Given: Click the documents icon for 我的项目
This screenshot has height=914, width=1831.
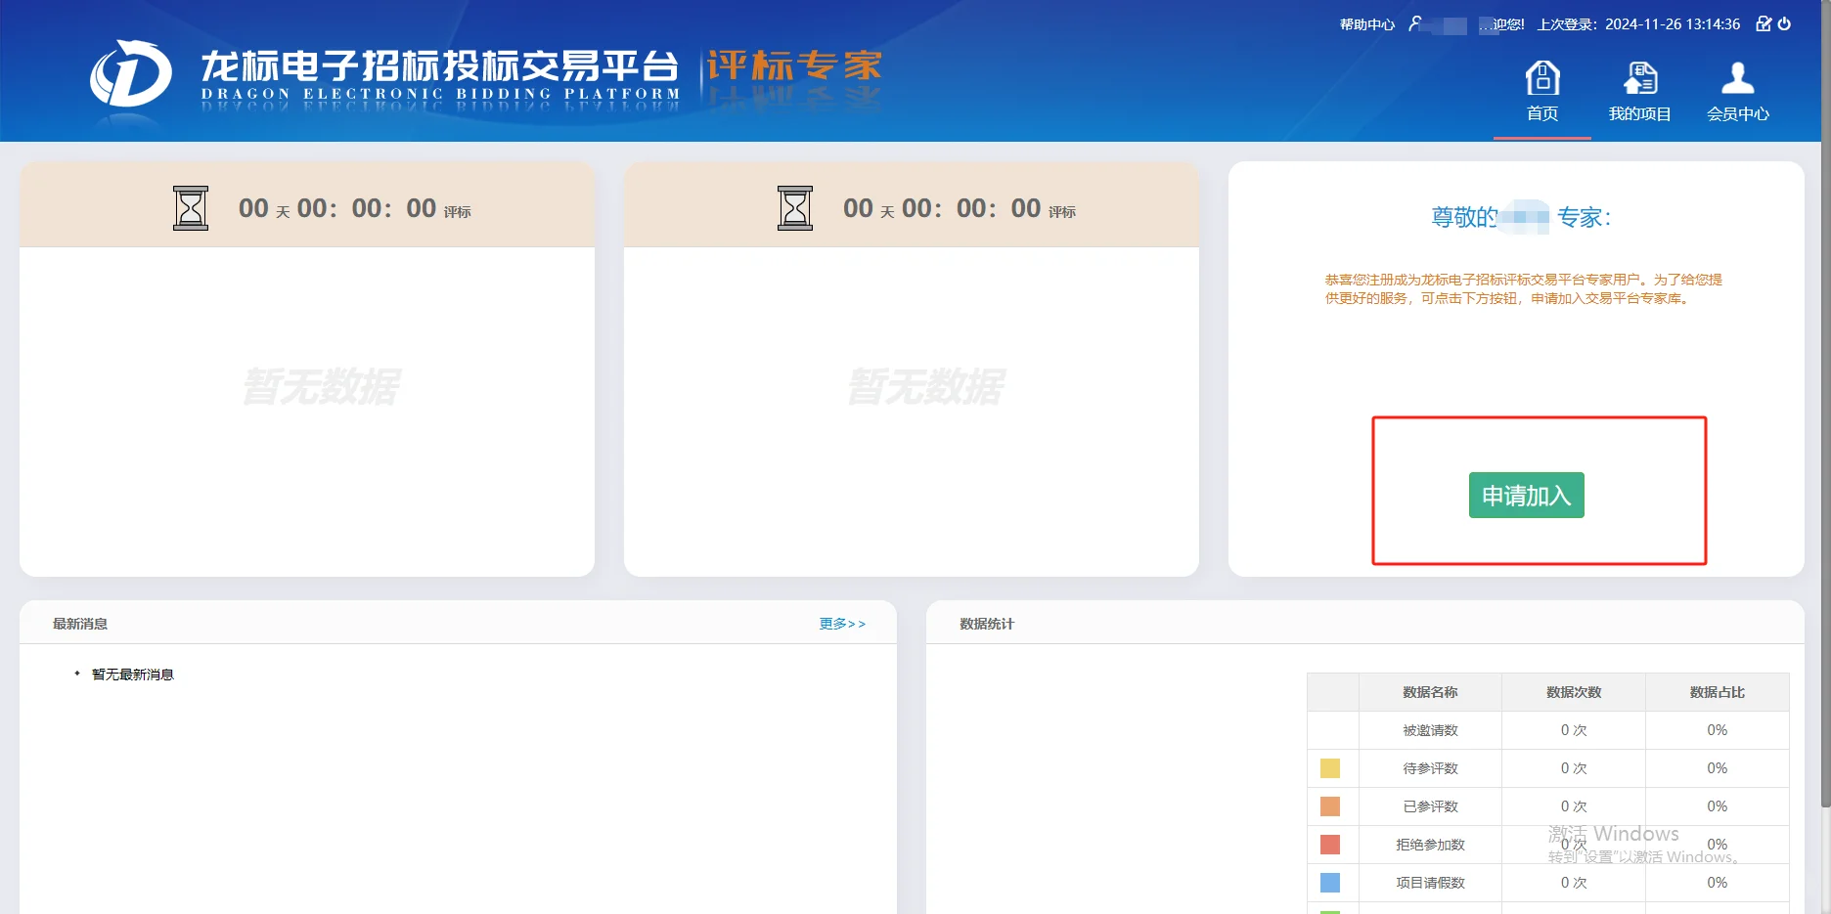Looking at the screenshot, I should (x=1639, y=77).
